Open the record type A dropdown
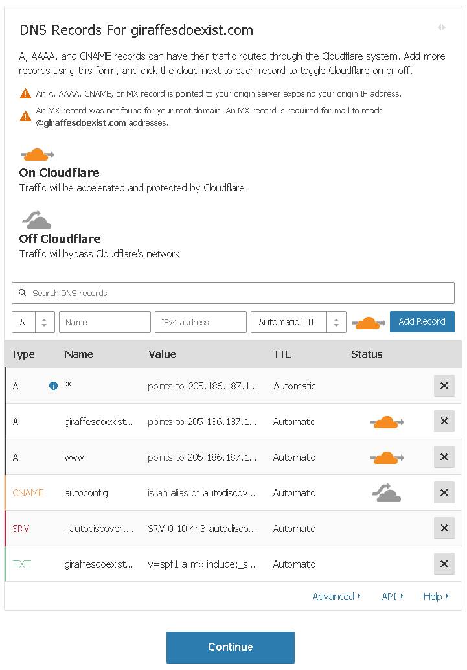Image resolution: width=467 pixels, height=670 pixels. coord(33,322)
